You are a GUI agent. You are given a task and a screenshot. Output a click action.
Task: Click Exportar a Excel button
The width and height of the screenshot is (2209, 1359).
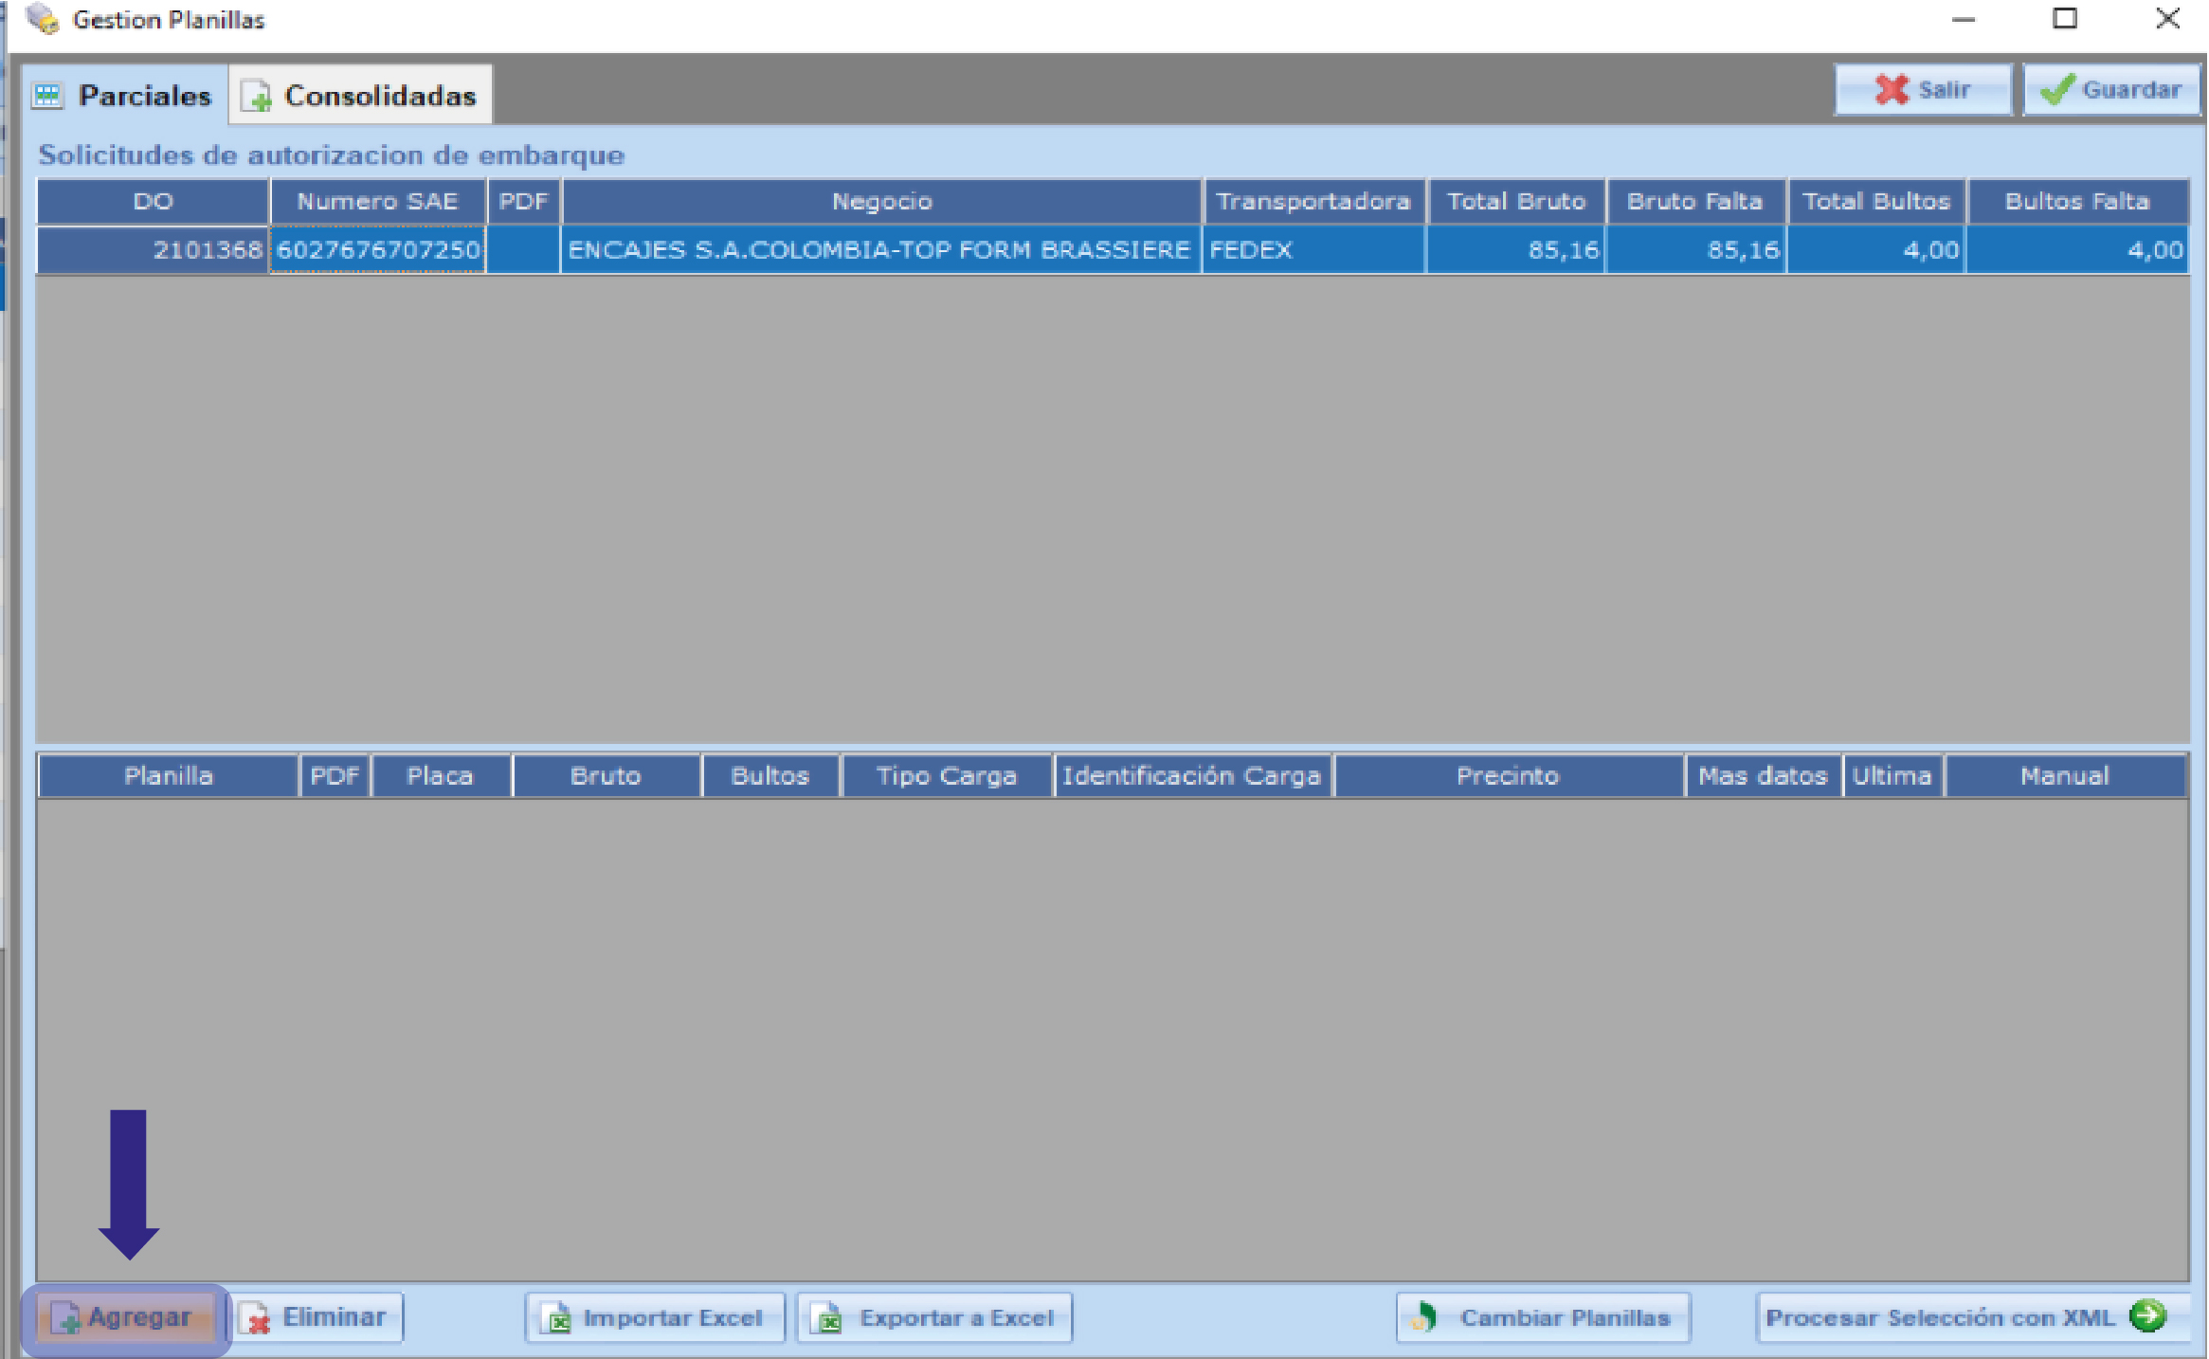click(934, 1318)
